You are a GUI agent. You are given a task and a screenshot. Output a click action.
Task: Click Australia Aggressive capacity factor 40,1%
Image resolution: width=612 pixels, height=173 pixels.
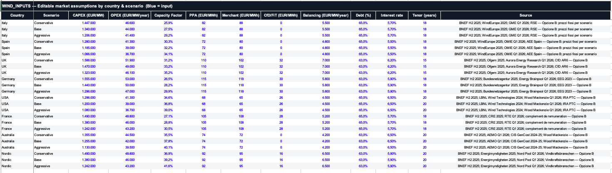pyautogui.click(x=168, y=147)
